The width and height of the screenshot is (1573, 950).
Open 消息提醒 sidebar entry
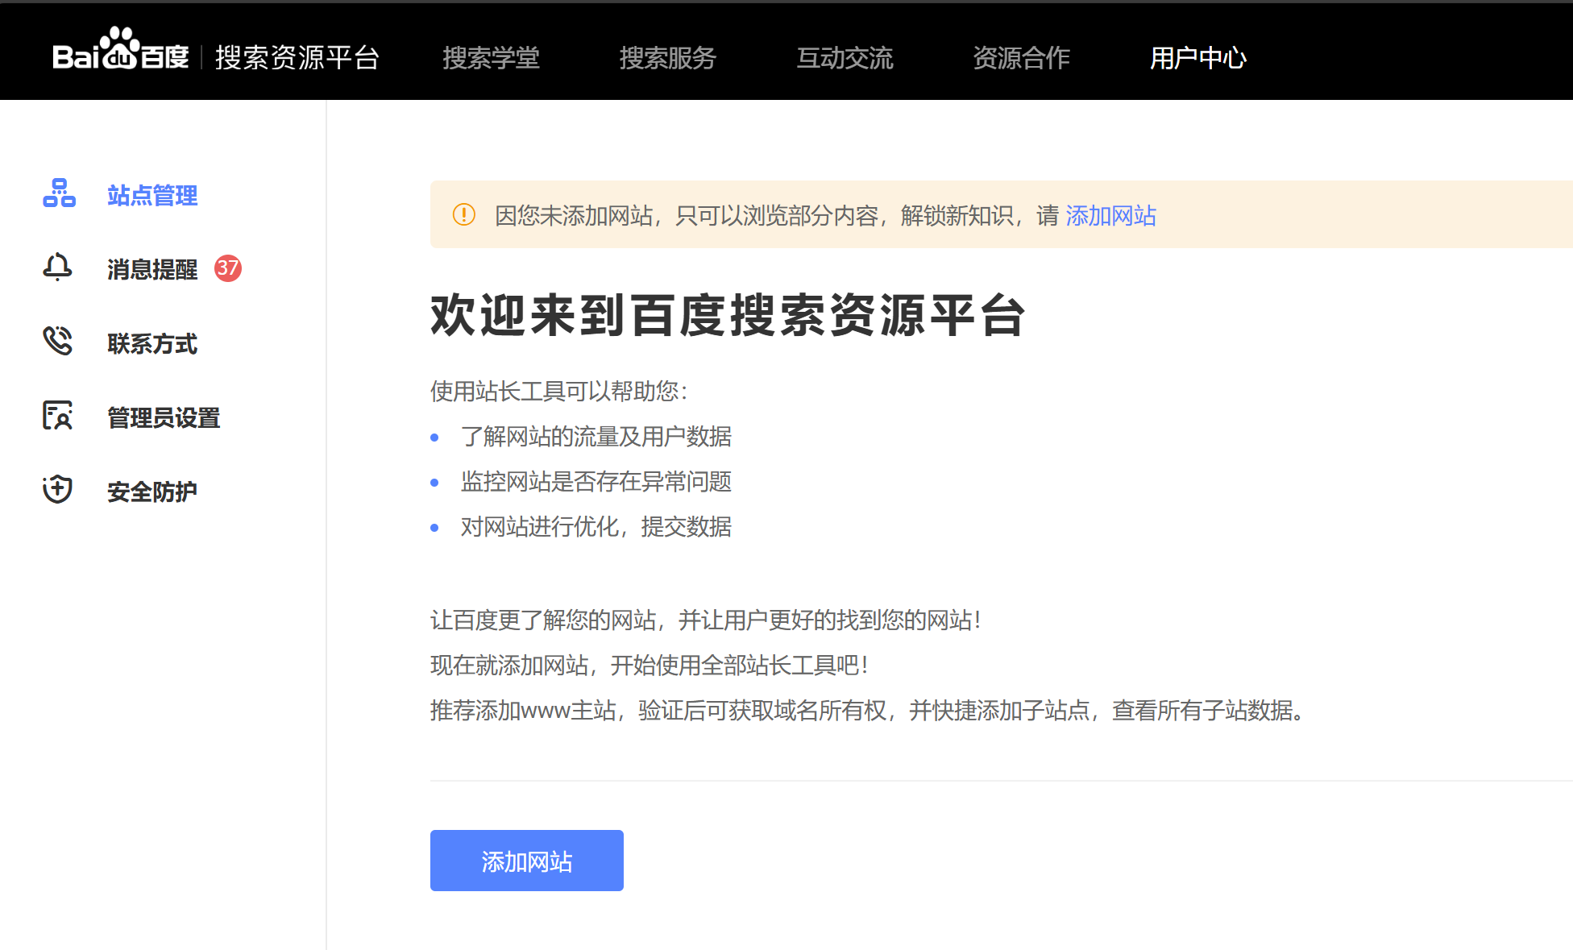(x=152, y=269)
